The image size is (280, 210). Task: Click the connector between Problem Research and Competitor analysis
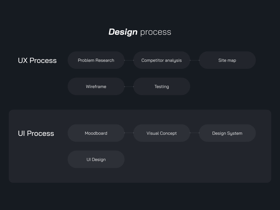point(129,60)
